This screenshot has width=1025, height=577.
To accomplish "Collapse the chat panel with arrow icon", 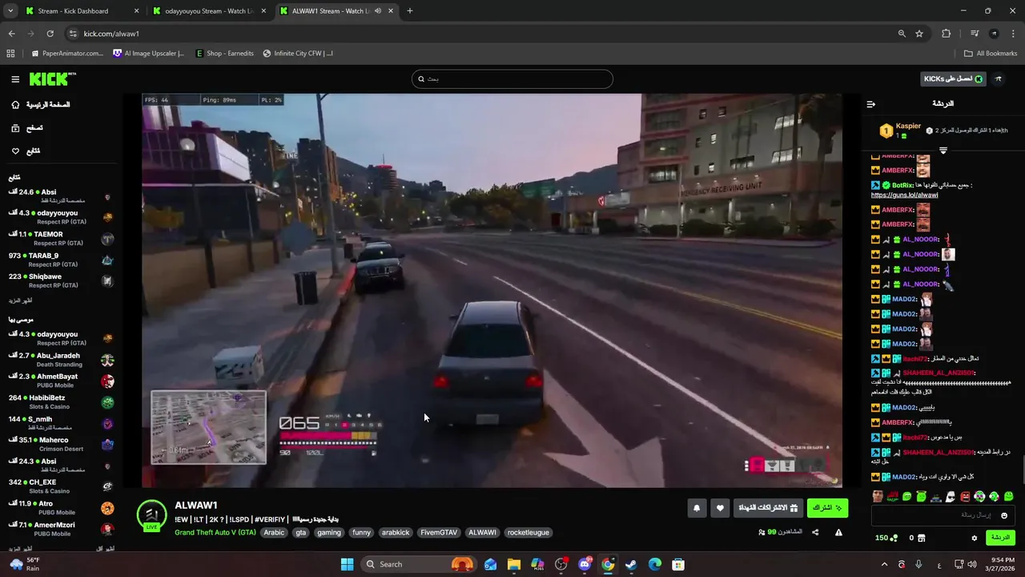I will pyautogui.click(x=871, y=104).
